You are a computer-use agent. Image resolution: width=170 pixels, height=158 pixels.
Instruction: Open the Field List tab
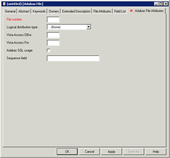[120, 11]
